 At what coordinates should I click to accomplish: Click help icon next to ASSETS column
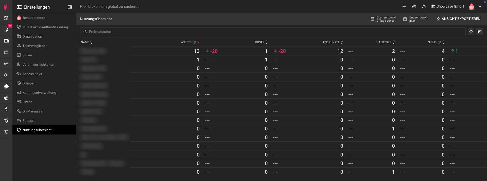pyautogui.click(x=194, y=42)
